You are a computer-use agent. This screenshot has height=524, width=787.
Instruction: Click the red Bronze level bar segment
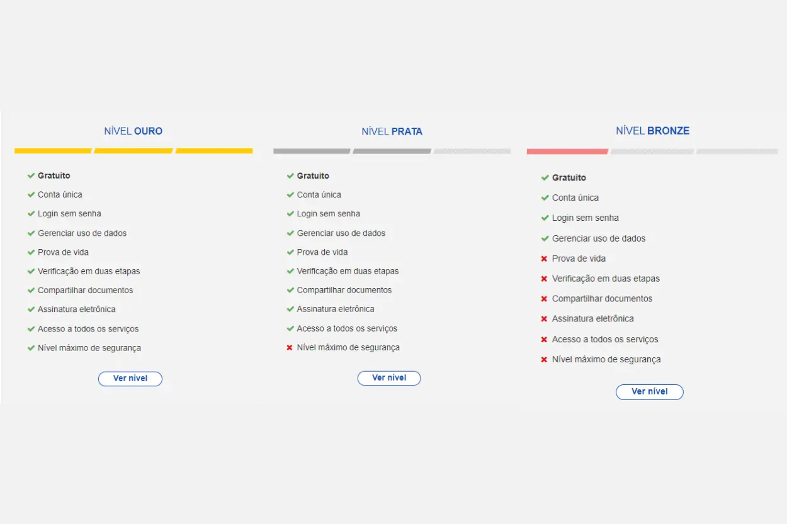pyautogui.click(x=567, y=152)
